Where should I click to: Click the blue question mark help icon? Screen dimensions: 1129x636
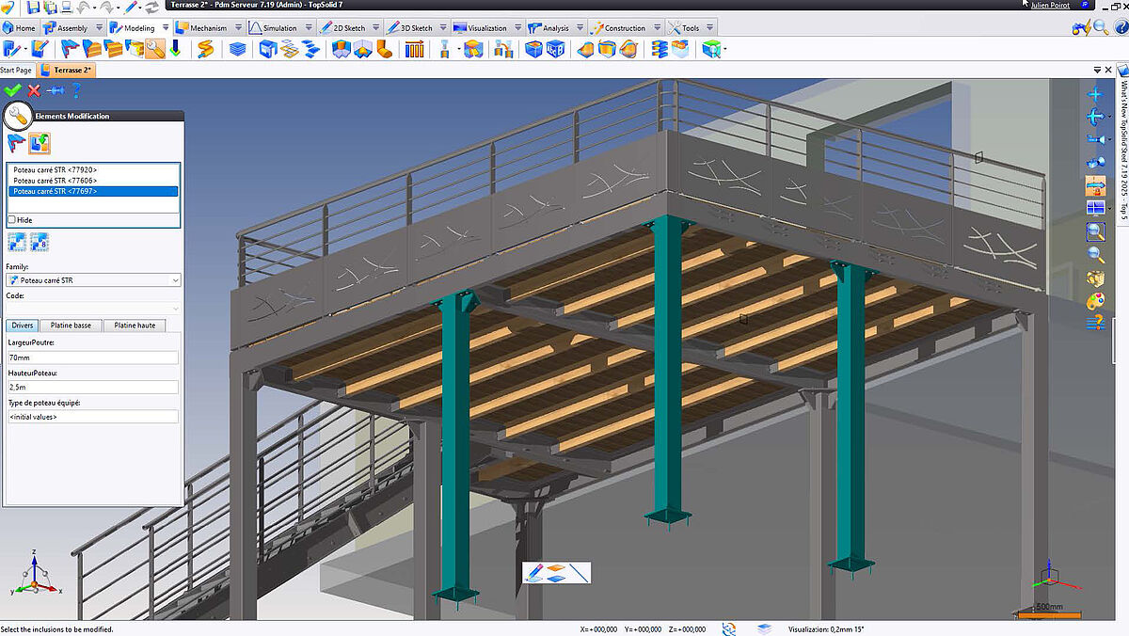(x=76, y=90)
